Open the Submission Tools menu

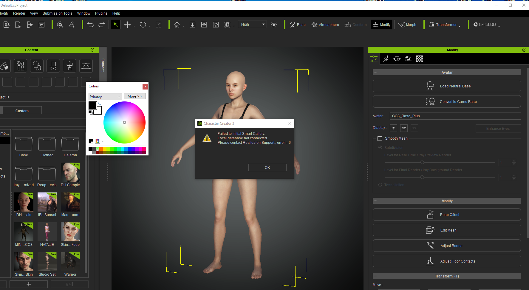pyautogui.click(x=57, y=13)
